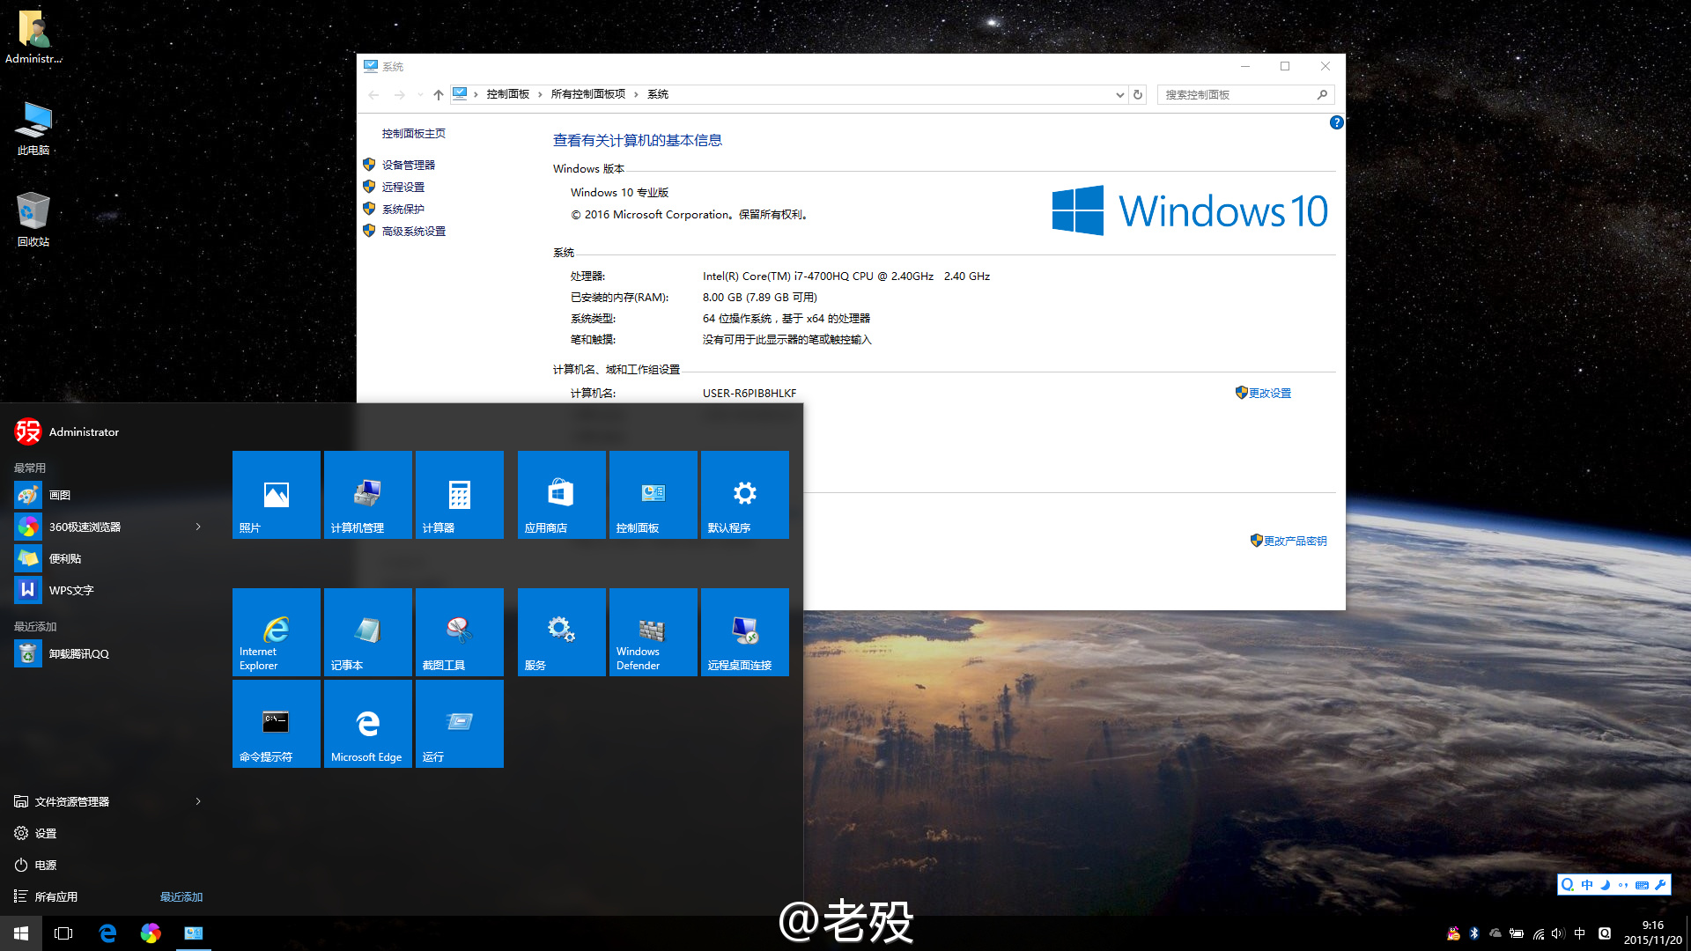Expand the 360极速浏览器 jump list arrow
This screenshot has height=951, width=1691.
pyautogui.click(x=198, y=527)
